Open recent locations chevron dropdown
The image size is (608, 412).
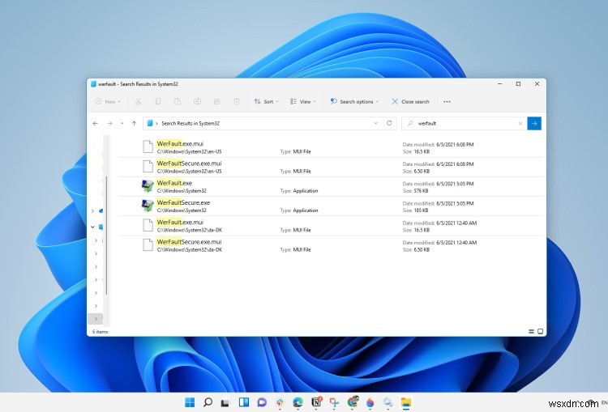122,124
